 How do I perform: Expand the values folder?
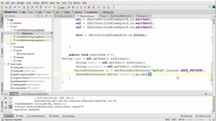(11, 61)
